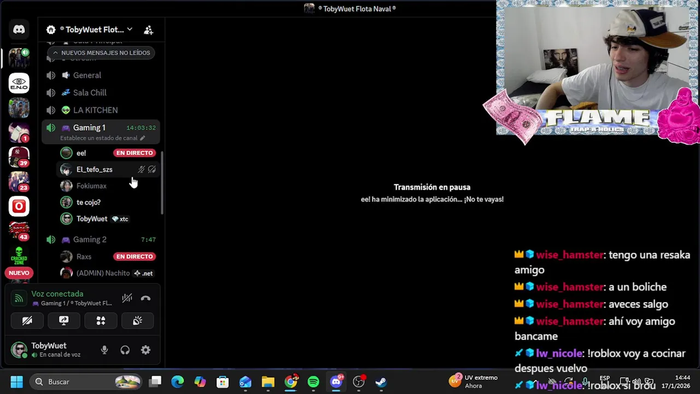Open Microsoft Store from the taskbar
Image resolution: width=700 pixels, height=394 pixels.
coord(223,382)
